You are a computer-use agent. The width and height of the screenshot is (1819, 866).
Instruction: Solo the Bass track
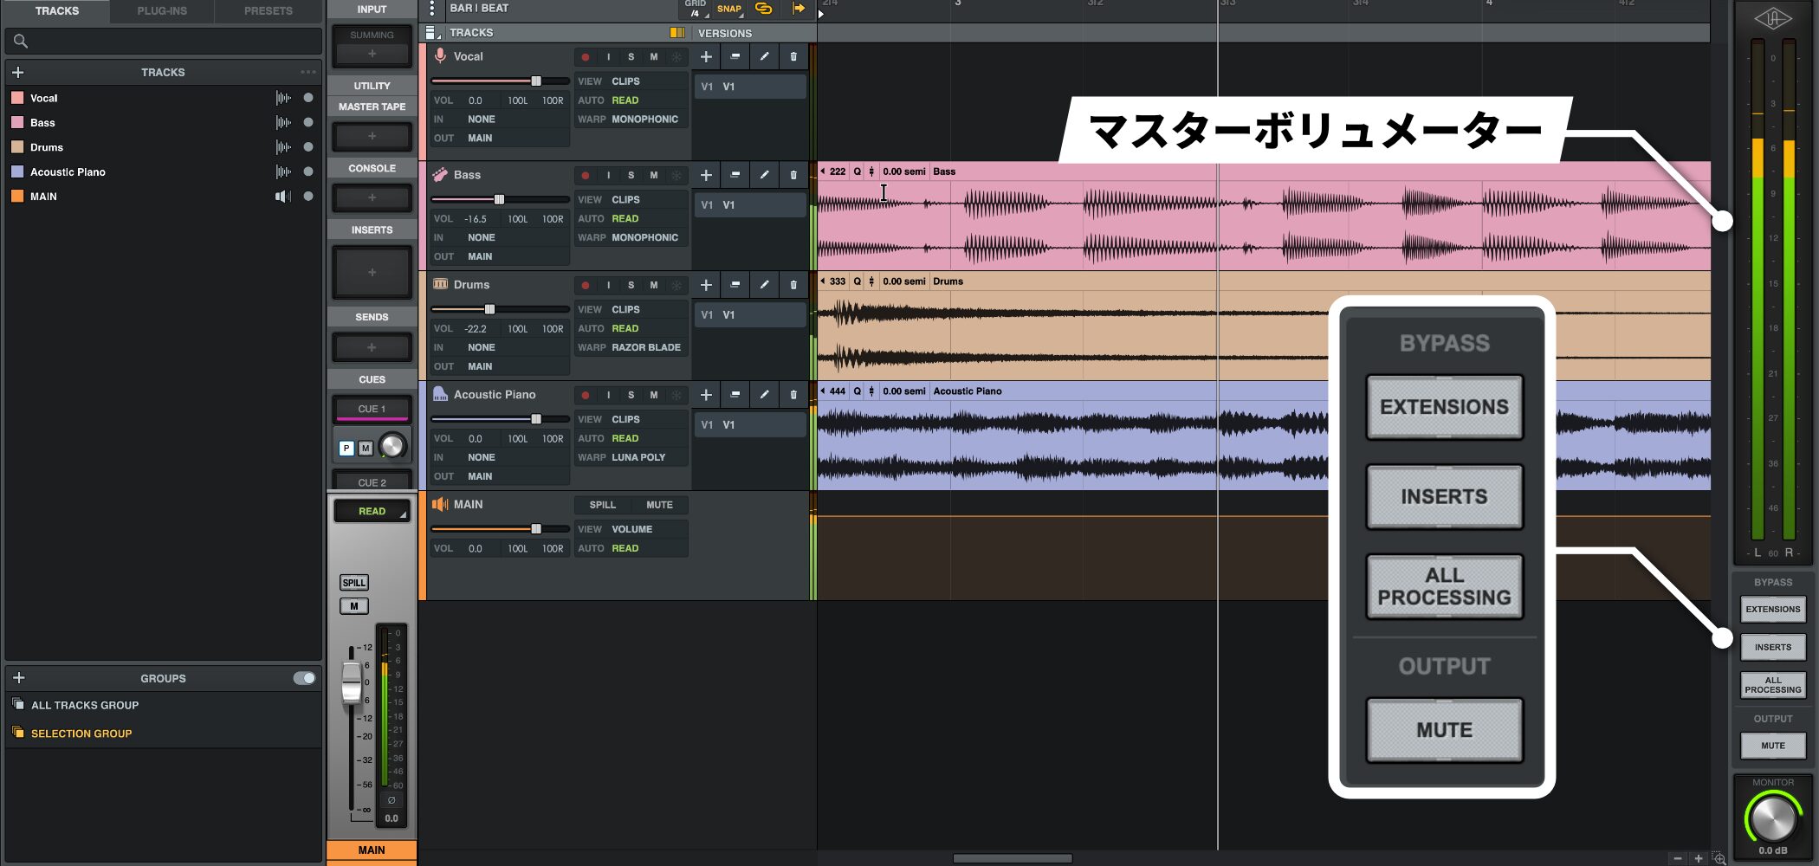631,176
